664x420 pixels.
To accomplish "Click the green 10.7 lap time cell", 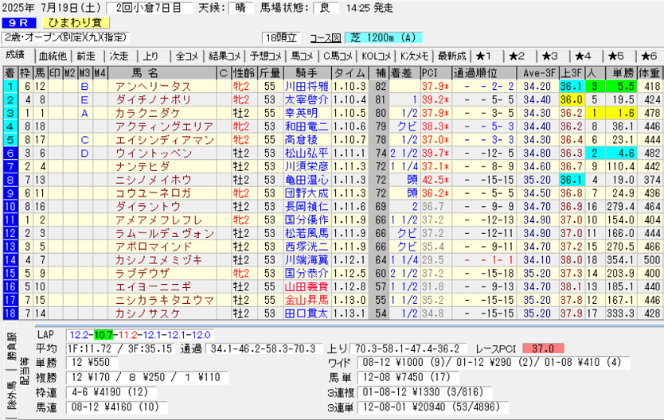I will [104, 334].
